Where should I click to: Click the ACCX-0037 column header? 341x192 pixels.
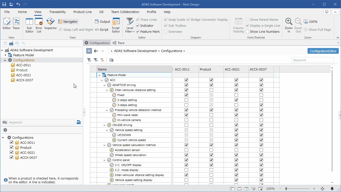[261, 69]
